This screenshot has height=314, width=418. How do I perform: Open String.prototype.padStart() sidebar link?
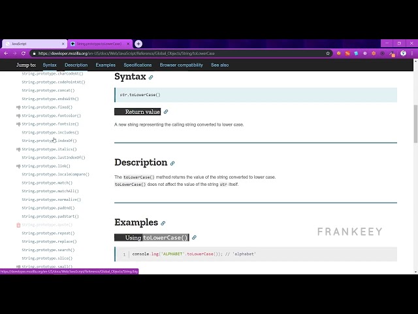[x=50, y=217]
